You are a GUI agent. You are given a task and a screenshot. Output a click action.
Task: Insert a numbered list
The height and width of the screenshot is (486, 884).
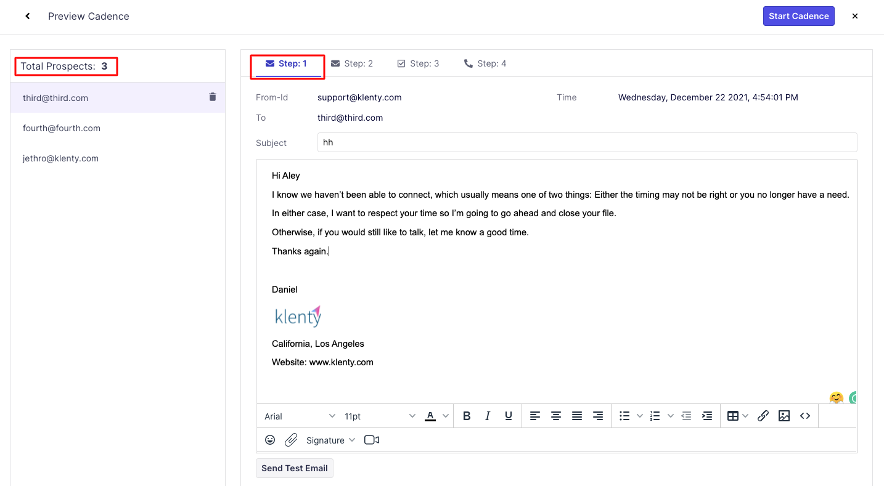[655, 416]
